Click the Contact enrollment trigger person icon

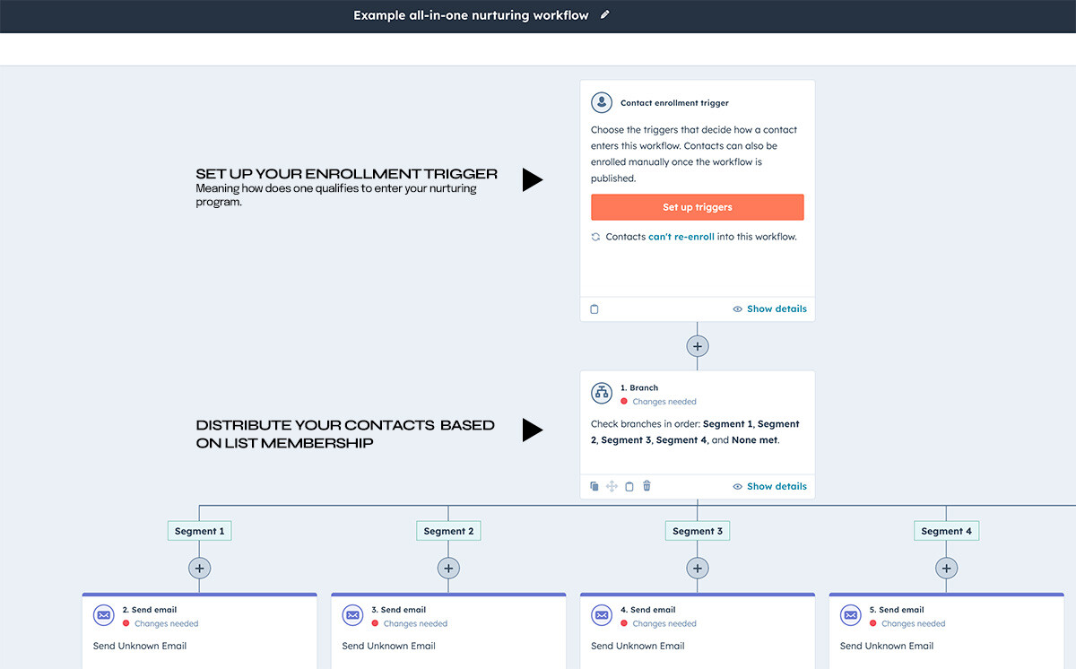tap(601, 102)
